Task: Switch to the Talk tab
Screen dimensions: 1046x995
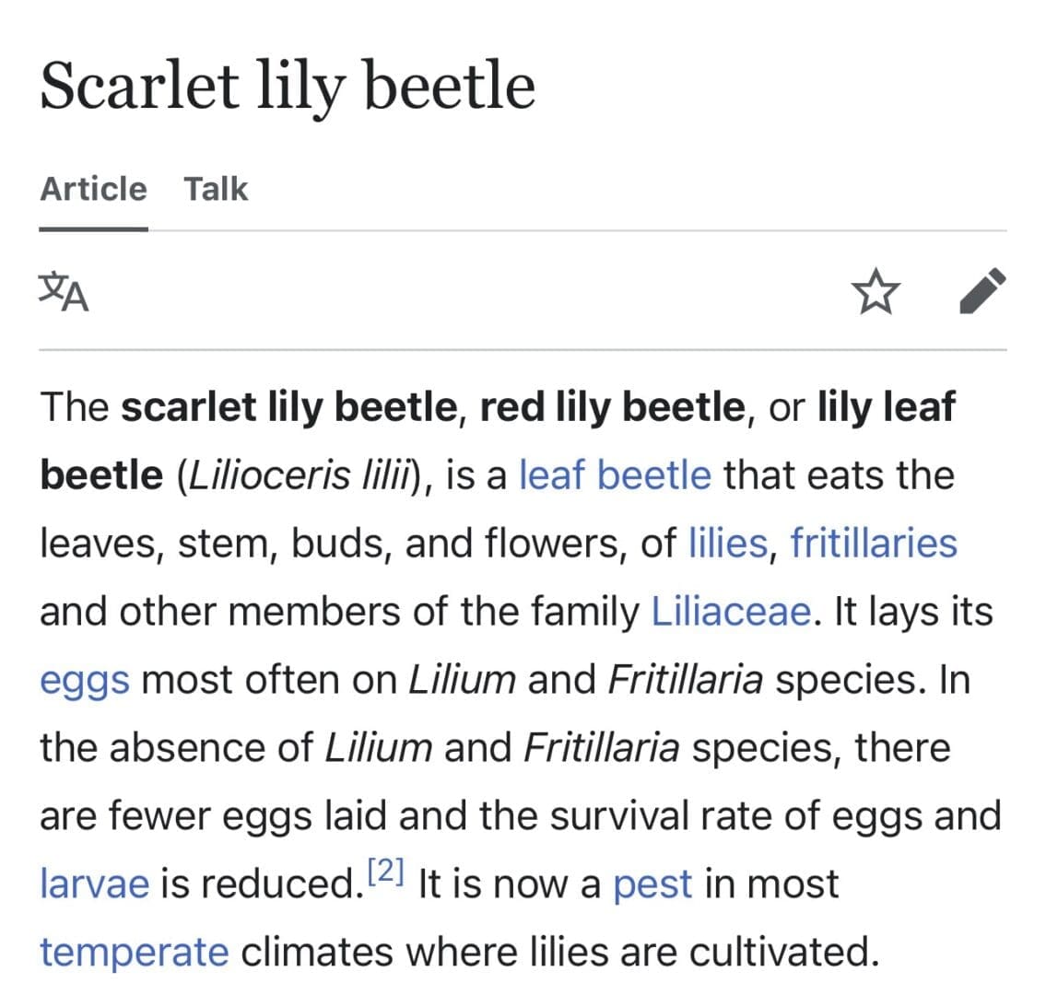Action: (x=216, y=188)
